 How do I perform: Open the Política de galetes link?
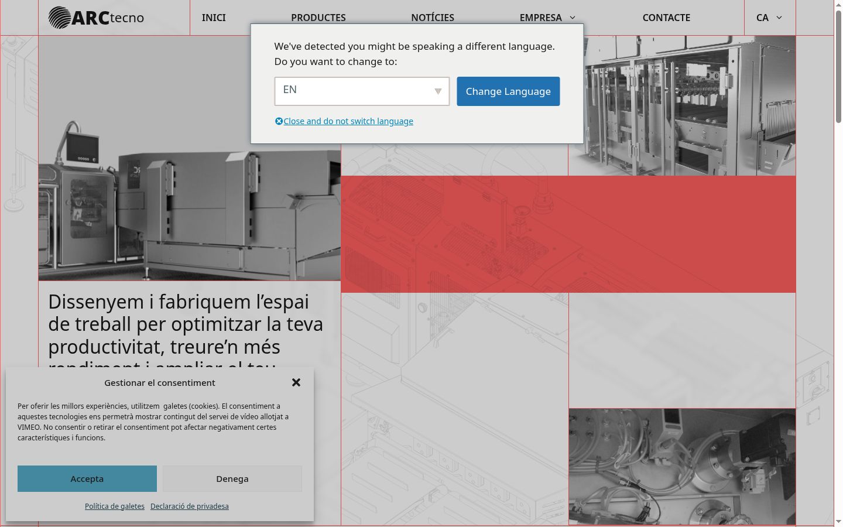click(x=115, y=506)
